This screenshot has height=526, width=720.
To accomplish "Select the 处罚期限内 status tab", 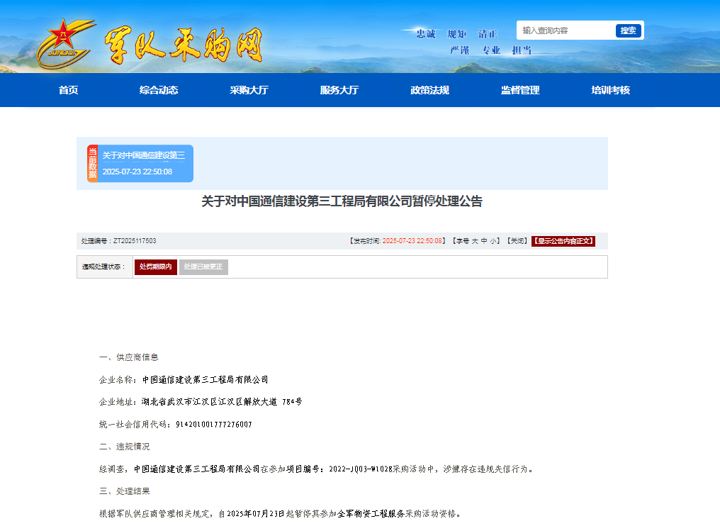I will (156, 267).
